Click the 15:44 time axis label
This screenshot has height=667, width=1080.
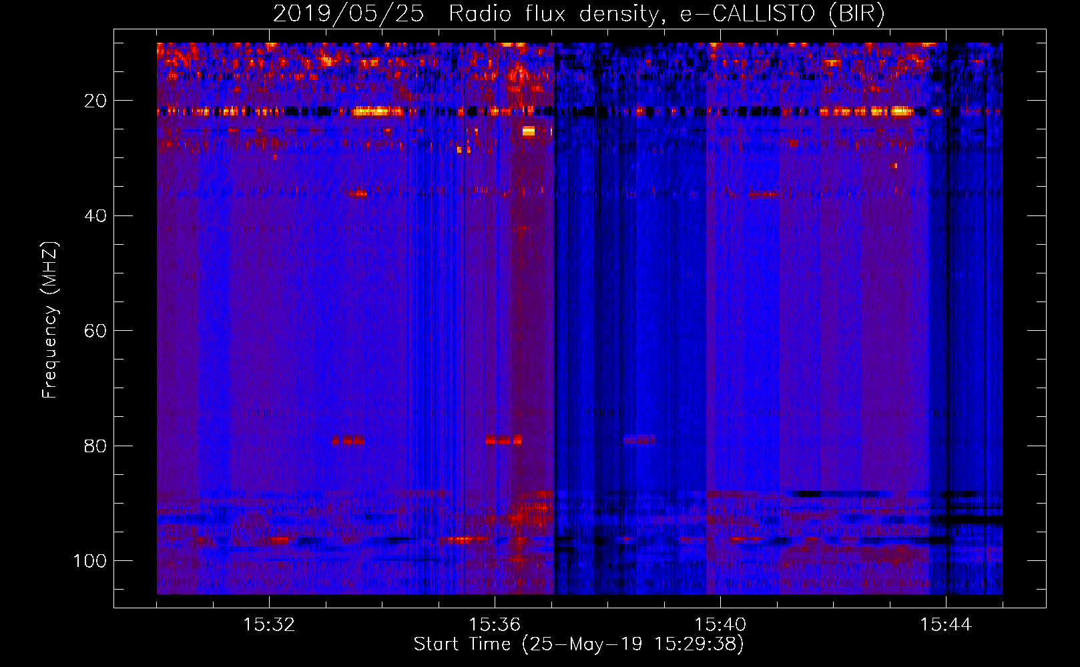coord(946,625)
